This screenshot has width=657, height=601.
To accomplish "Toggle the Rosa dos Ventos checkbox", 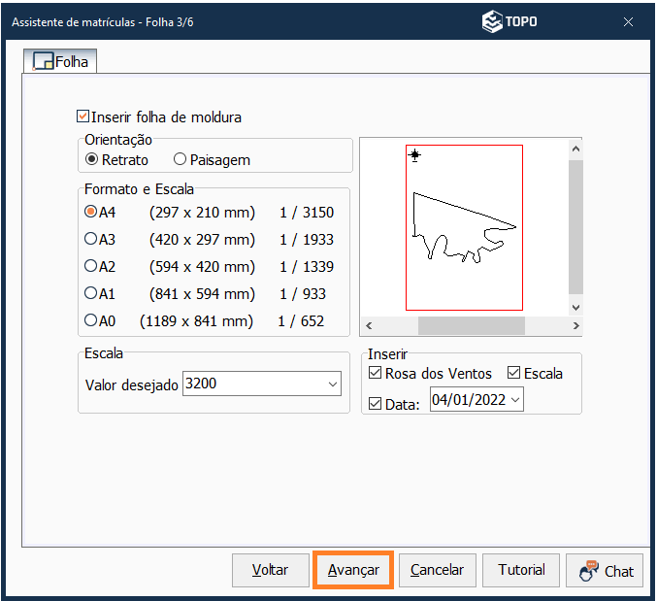I will pos(376,373).
